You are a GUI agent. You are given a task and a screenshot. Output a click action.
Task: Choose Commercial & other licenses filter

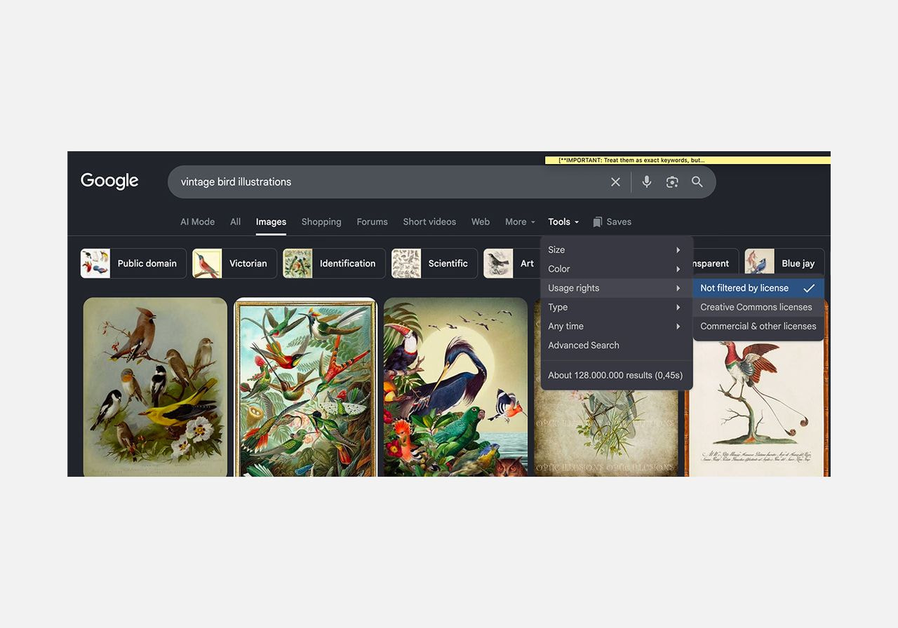758,326
